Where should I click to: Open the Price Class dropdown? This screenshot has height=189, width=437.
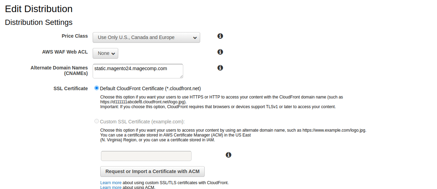[x=146, y=37]
